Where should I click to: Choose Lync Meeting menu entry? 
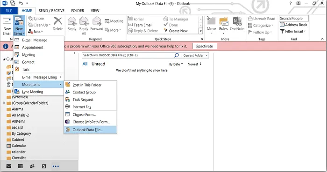click(x=39, y=92)
